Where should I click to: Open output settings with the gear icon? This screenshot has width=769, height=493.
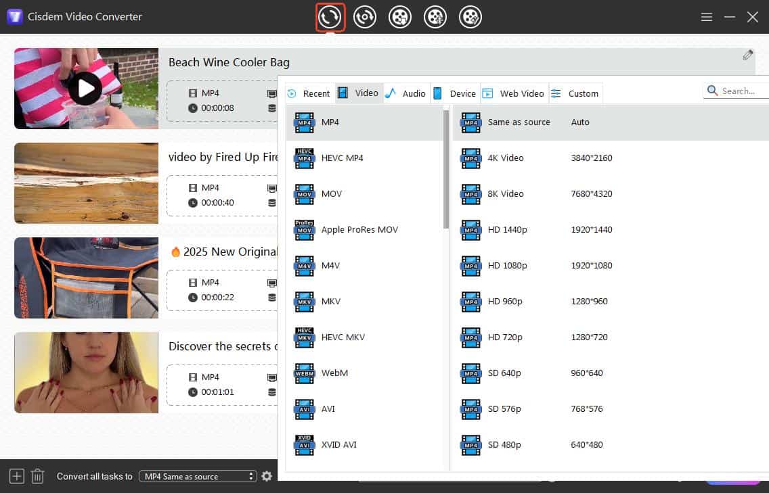267,476
